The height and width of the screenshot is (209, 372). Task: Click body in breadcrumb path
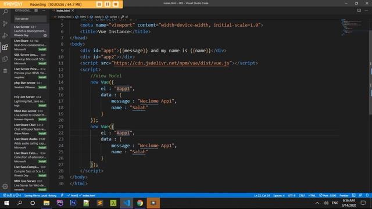coord(98,17)
